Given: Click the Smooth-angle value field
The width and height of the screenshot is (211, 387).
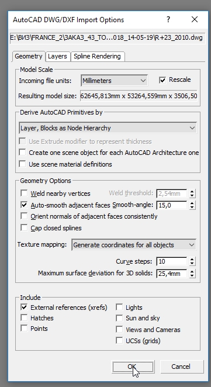Looking at the screenshot, I should (171, 205).
